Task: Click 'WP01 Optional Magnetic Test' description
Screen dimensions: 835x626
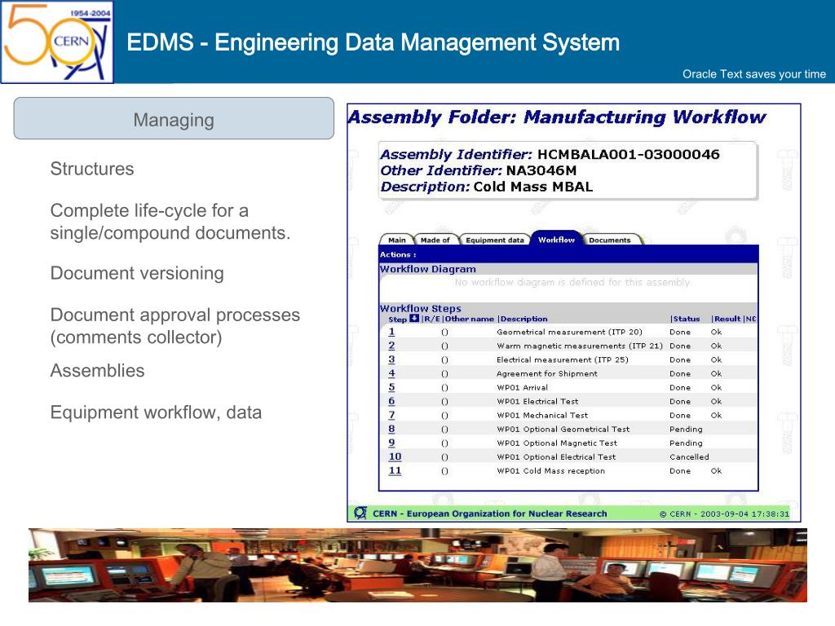Action: (557, 443)
